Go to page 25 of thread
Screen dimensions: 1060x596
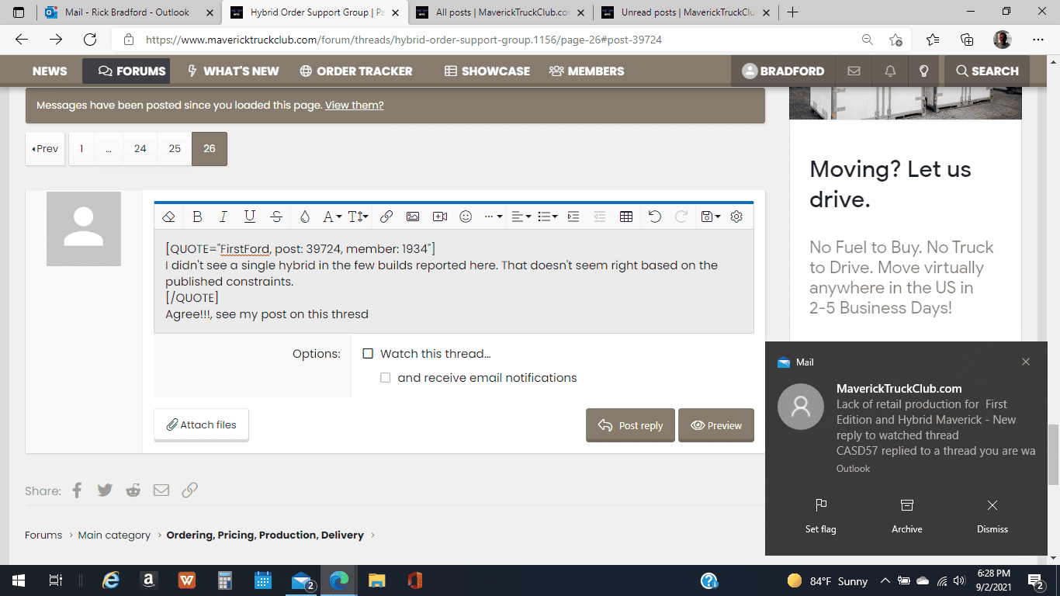pos(175,149)
